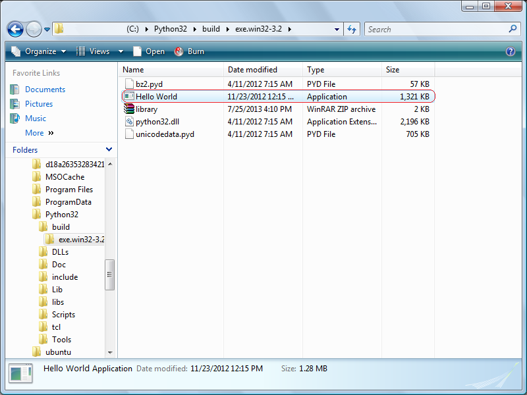Viewport: 527px width, 395px height.
Task: Select the unicodedata.pyd file icon
Action: click(x=129, y=134)
